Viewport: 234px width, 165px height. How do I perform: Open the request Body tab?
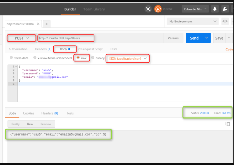65,49
